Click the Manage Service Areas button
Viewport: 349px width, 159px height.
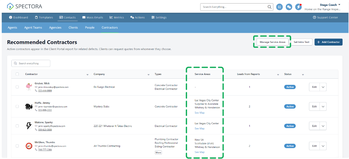(x=272, y=42)
